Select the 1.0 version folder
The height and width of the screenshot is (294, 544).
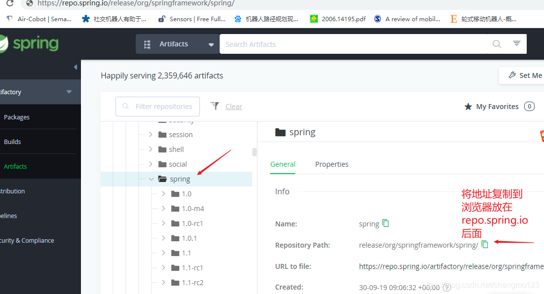181,194
